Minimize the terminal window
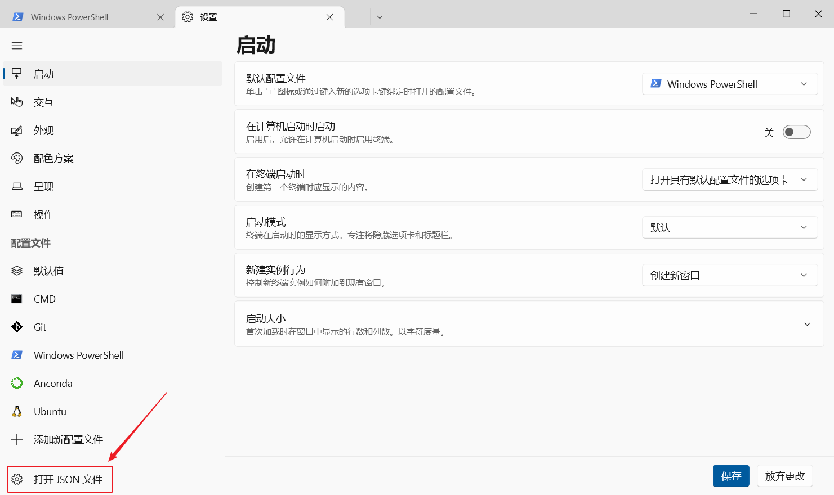Viewport: 834px width, 495px height. point(753,13)
